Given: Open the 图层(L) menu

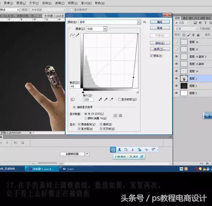Looking at the screenshot, I should click(21, 3).
